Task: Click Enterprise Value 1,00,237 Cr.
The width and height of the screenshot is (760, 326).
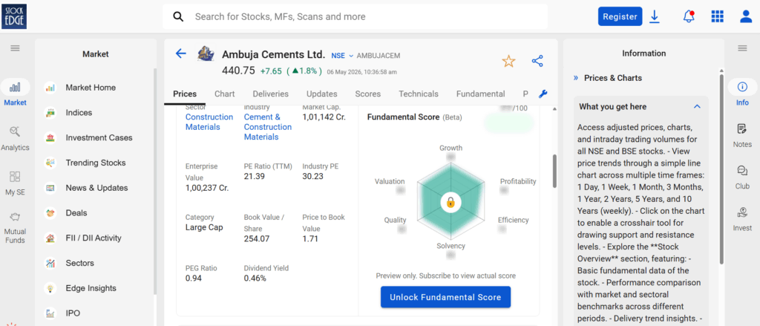Action: 207,188
